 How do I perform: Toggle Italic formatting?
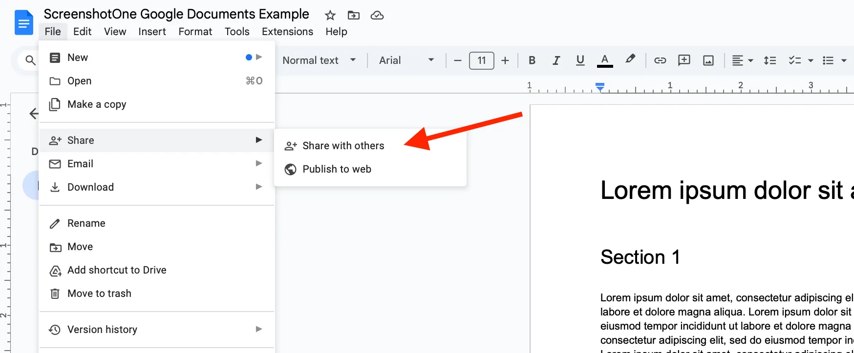556,60
